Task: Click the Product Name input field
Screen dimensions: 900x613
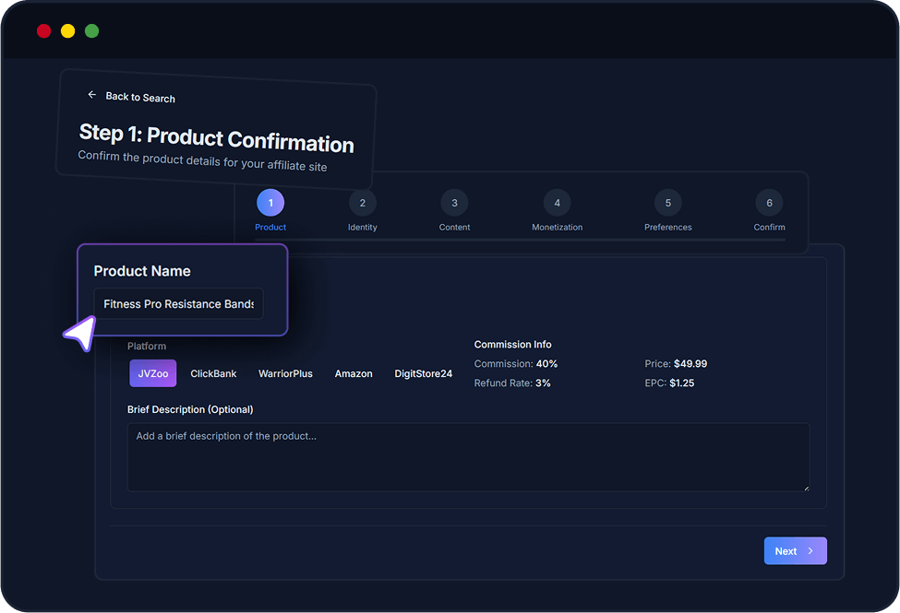Action: [x=178, y=304]
